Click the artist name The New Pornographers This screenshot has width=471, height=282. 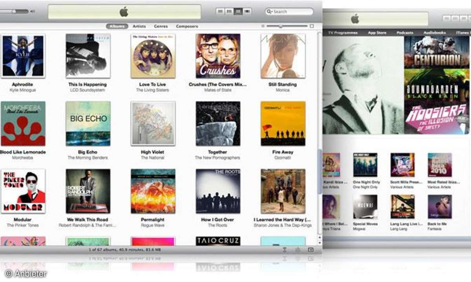point(218,158)
